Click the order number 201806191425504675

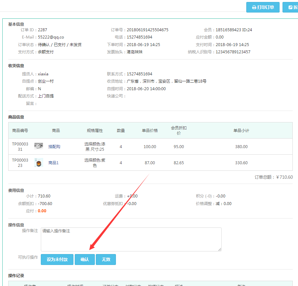(x=148, y=30)
